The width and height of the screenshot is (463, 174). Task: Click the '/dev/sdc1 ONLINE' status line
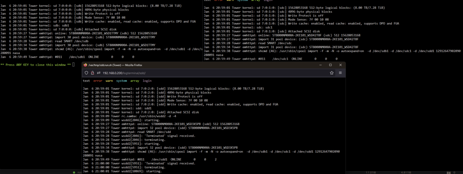(x=270, y=59)
